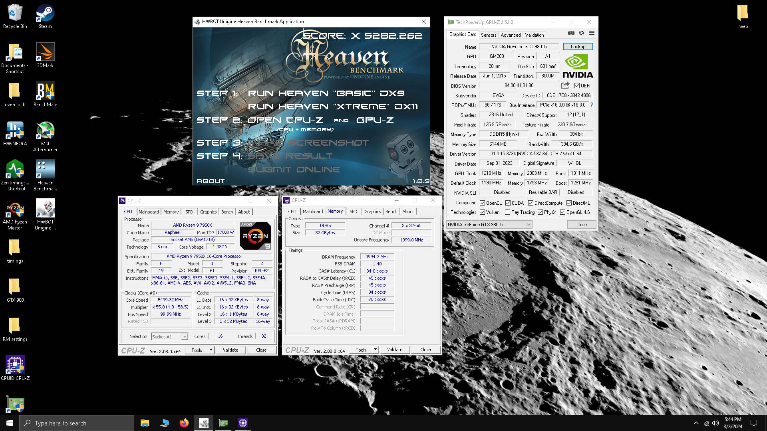
Task: Open the timings folder
Action: [x=15, y=251]
